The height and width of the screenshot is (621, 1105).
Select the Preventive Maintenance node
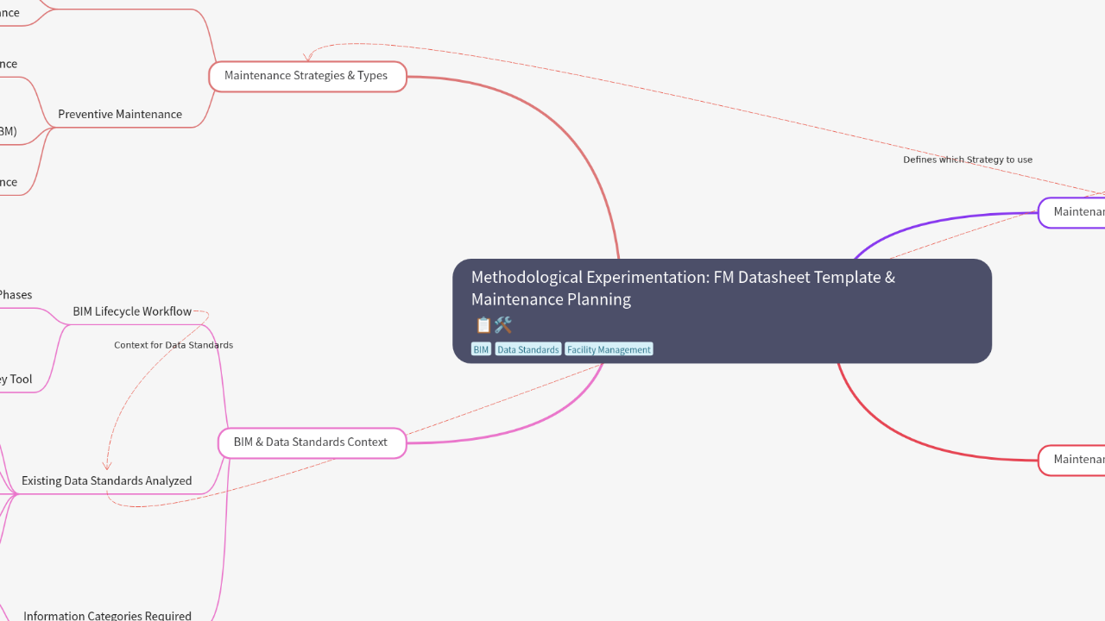tap(120, 114)
